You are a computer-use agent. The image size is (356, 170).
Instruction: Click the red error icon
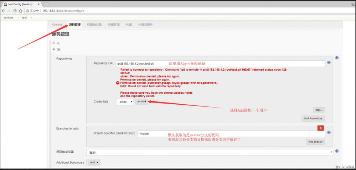pyautogui.click(x=118, y=83)
